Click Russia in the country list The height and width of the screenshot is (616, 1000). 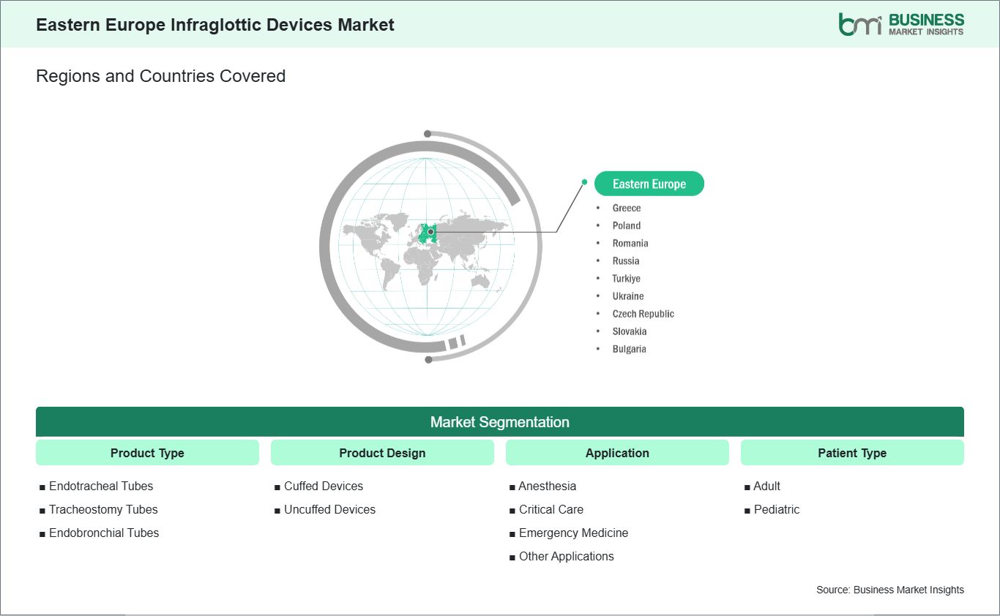point(626,260)
